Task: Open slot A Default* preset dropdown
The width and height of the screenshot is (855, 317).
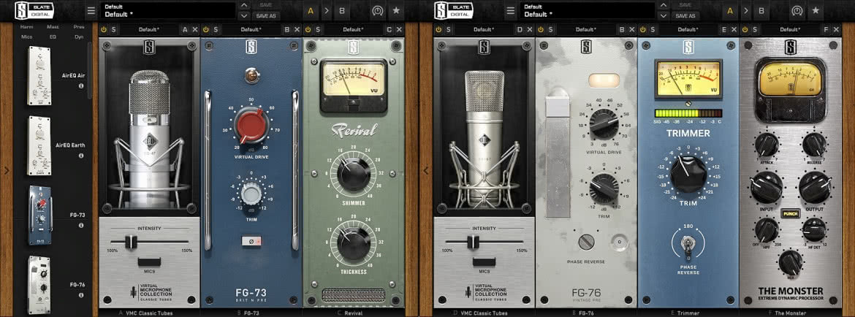Action: coord(149,30)
